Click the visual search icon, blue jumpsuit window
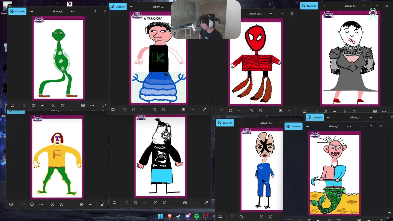 point(261,217)
